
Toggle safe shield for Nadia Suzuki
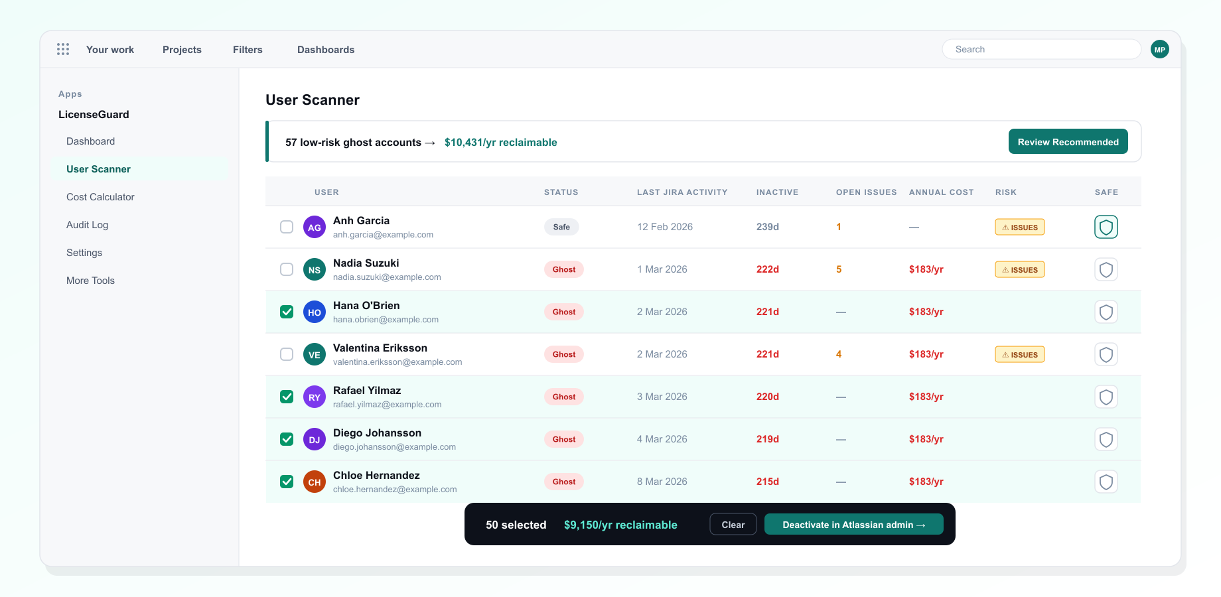(1106, 269)
